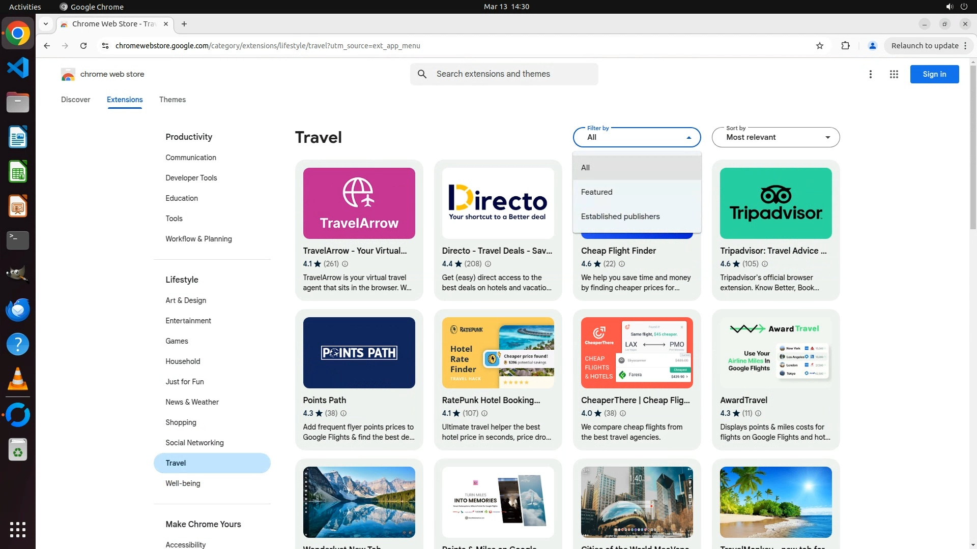Open the Shopping category in the sidebar
The image size is (977, 549).
pos(181,422)
